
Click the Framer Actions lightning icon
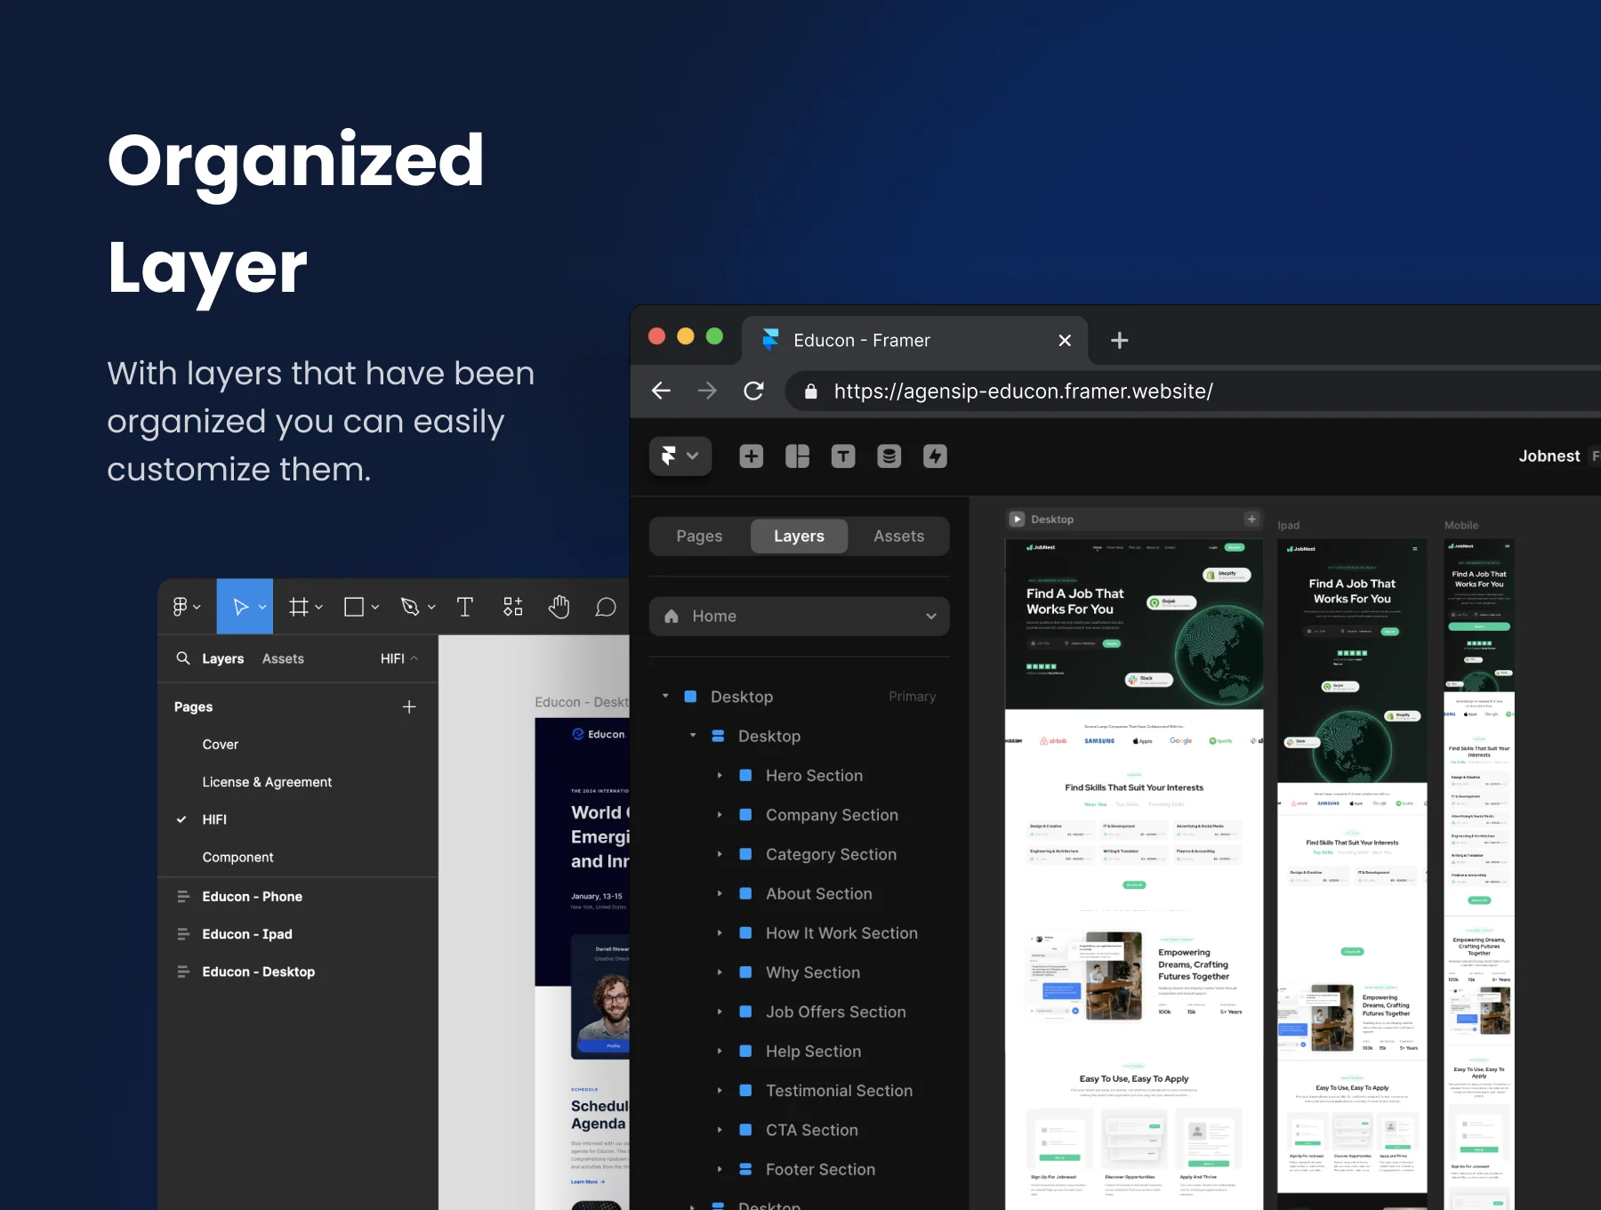pos(935,456)
